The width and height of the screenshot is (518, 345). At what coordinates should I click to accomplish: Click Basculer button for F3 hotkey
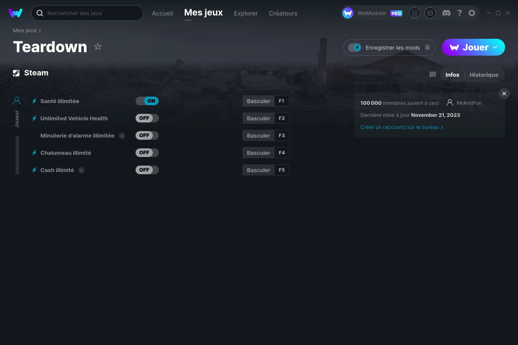click(x=259, y=135)
